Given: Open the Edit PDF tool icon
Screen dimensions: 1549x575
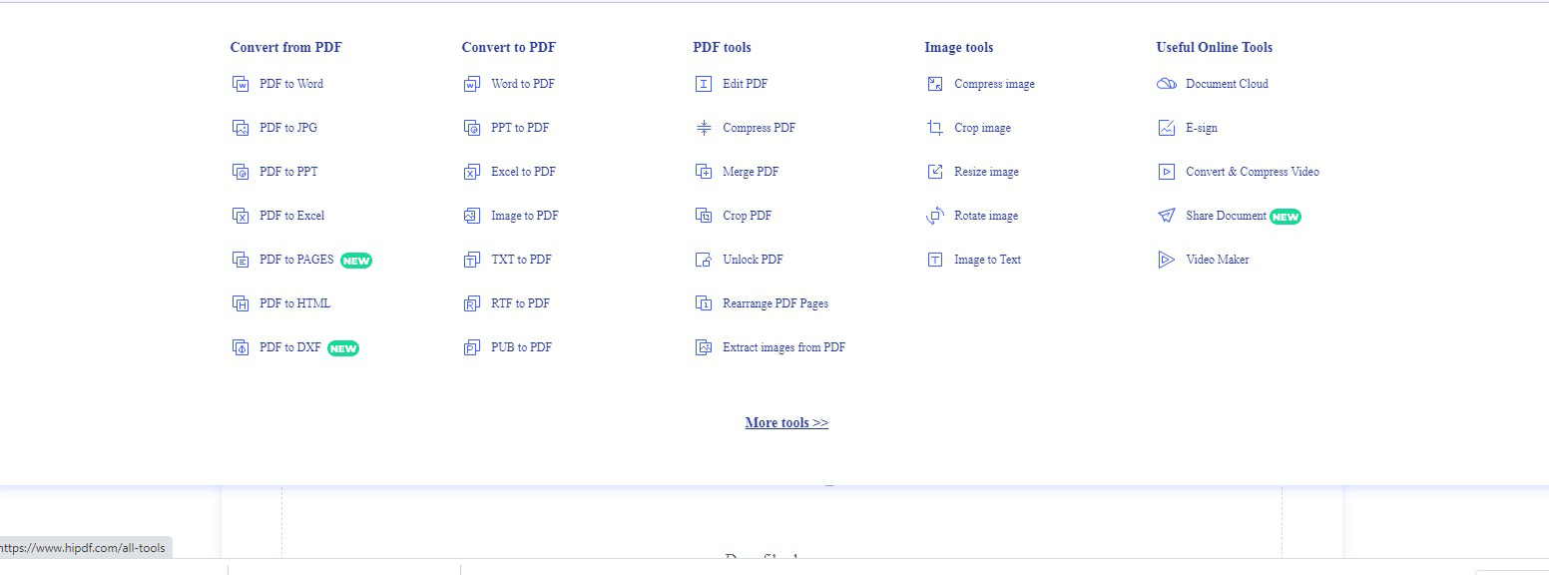Looking at the screenshot, I should point(703,84).
